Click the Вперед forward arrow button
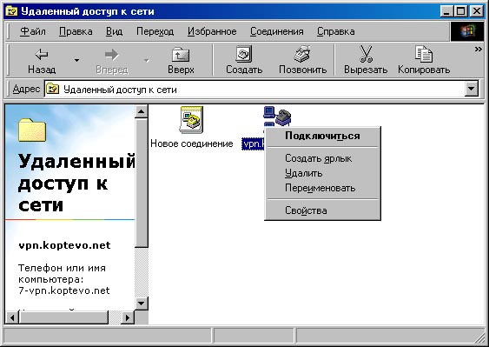 click(112, 61)
